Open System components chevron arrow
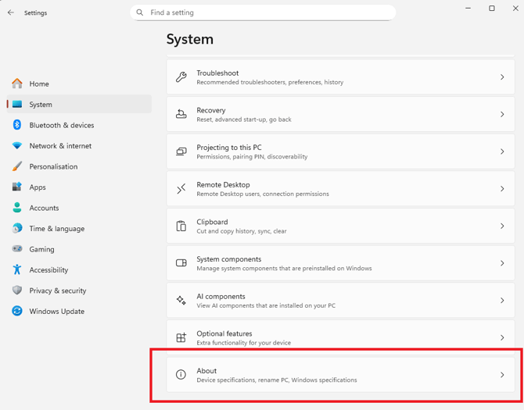Image resolution: width=524 pixels, height=410 pixels. click(x=502, y=263)
